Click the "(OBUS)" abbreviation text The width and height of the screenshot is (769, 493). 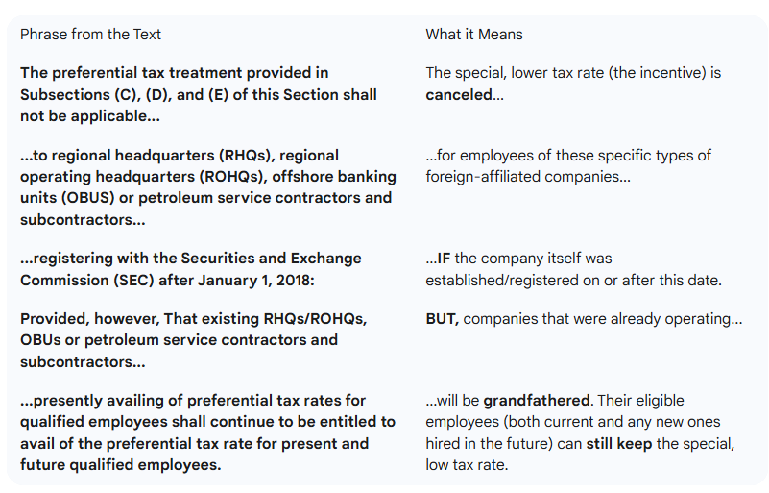(121, 198)
